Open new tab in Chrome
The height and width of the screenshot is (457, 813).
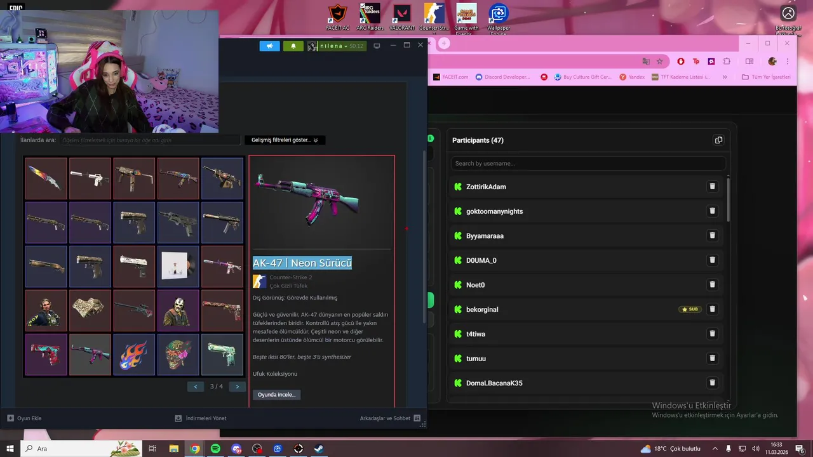click(445, 43)
